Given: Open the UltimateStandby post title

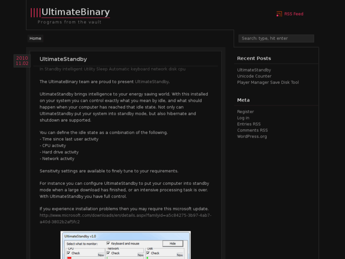Looking at the screenshot, I should pos(63,59).
